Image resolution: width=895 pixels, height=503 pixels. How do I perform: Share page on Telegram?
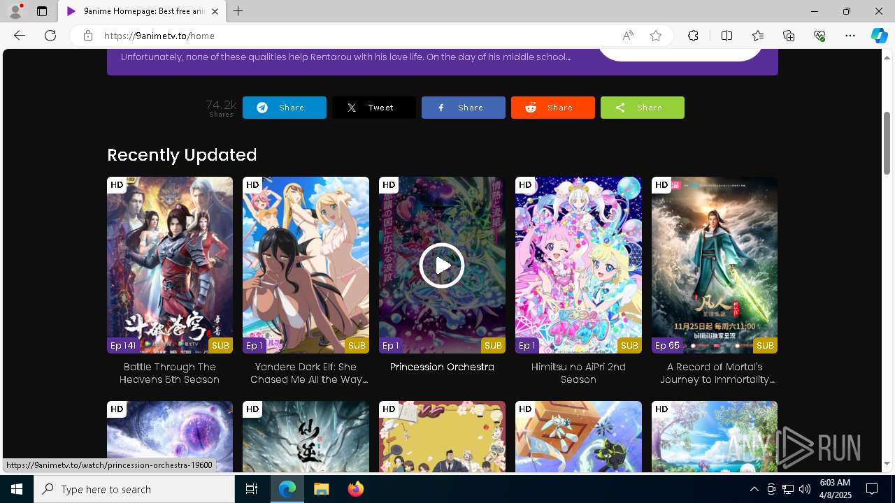(285, 108)
